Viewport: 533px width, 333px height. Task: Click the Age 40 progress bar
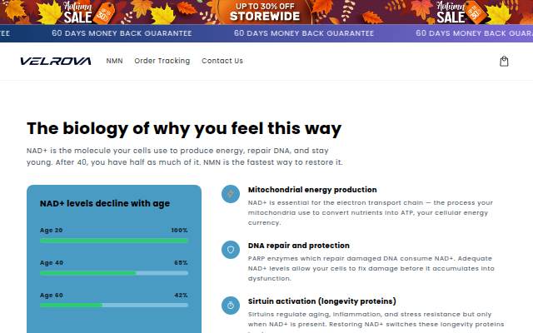(x=114, y=273)
